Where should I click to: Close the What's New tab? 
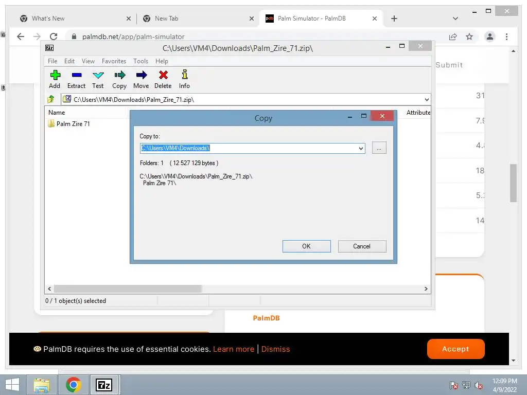pos(128,19)
